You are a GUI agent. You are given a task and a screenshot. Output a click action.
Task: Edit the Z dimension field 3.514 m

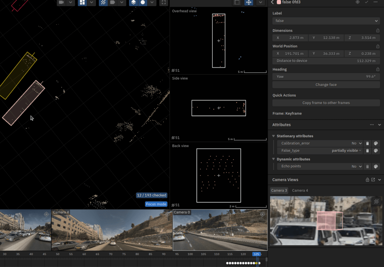click(x=362, y=38)
